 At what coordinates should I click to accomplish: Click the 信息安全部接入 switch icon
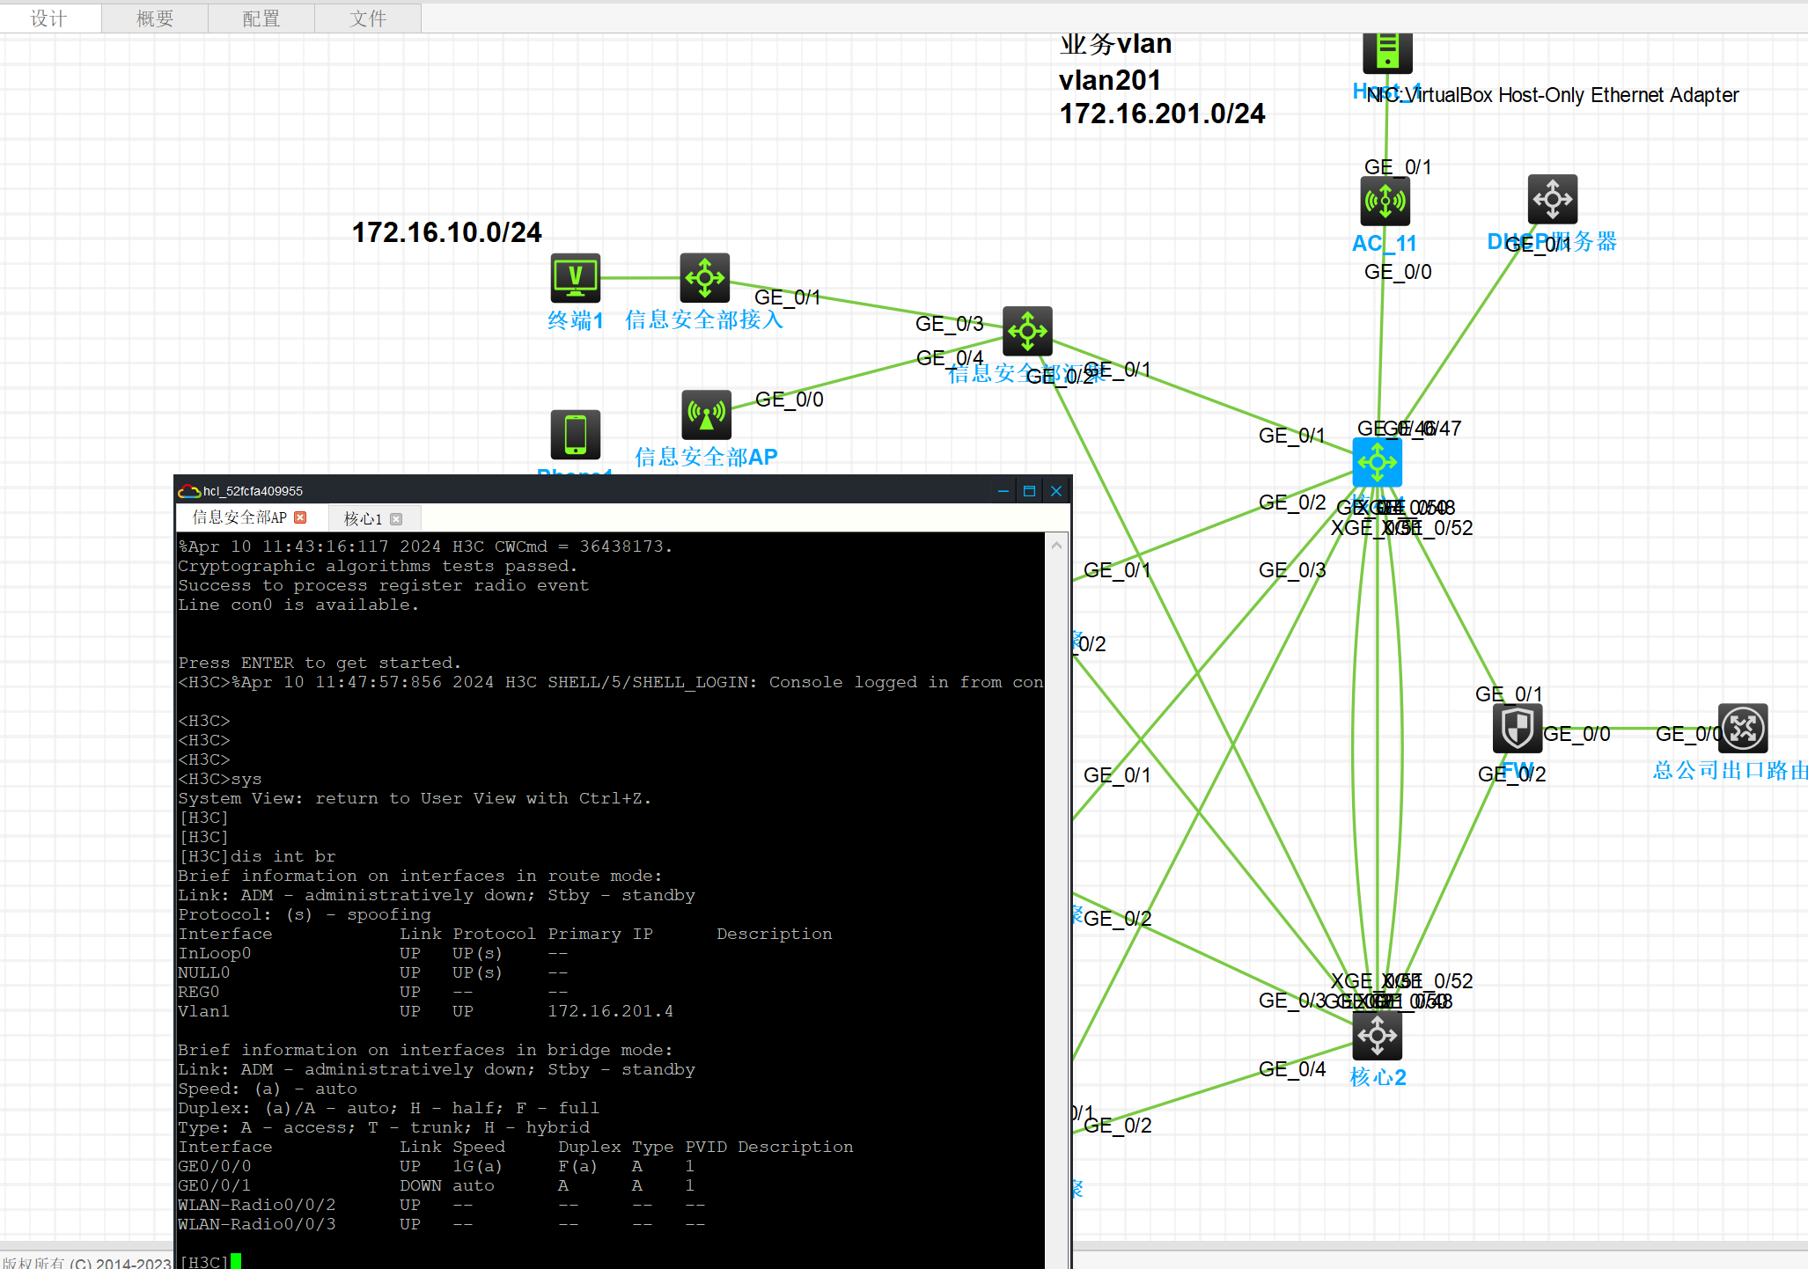point(705,278)
